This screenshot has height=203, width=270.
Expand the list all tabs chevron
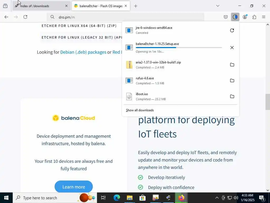pyautogui.click(x=218, y=6)
